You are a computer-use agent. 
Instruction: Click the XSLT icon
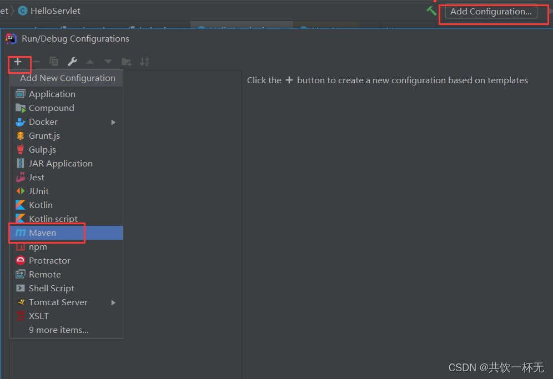[21, 316]
